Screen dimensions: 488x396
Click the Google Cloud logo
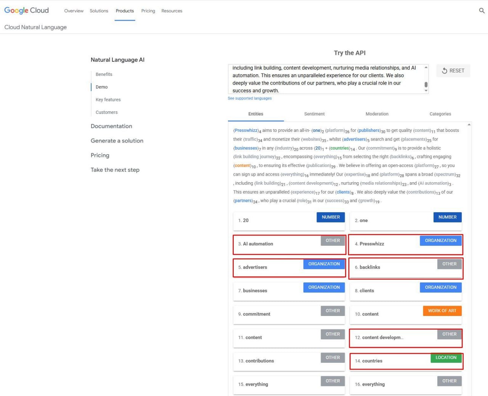pyautogui.click(x=27, y=11)
